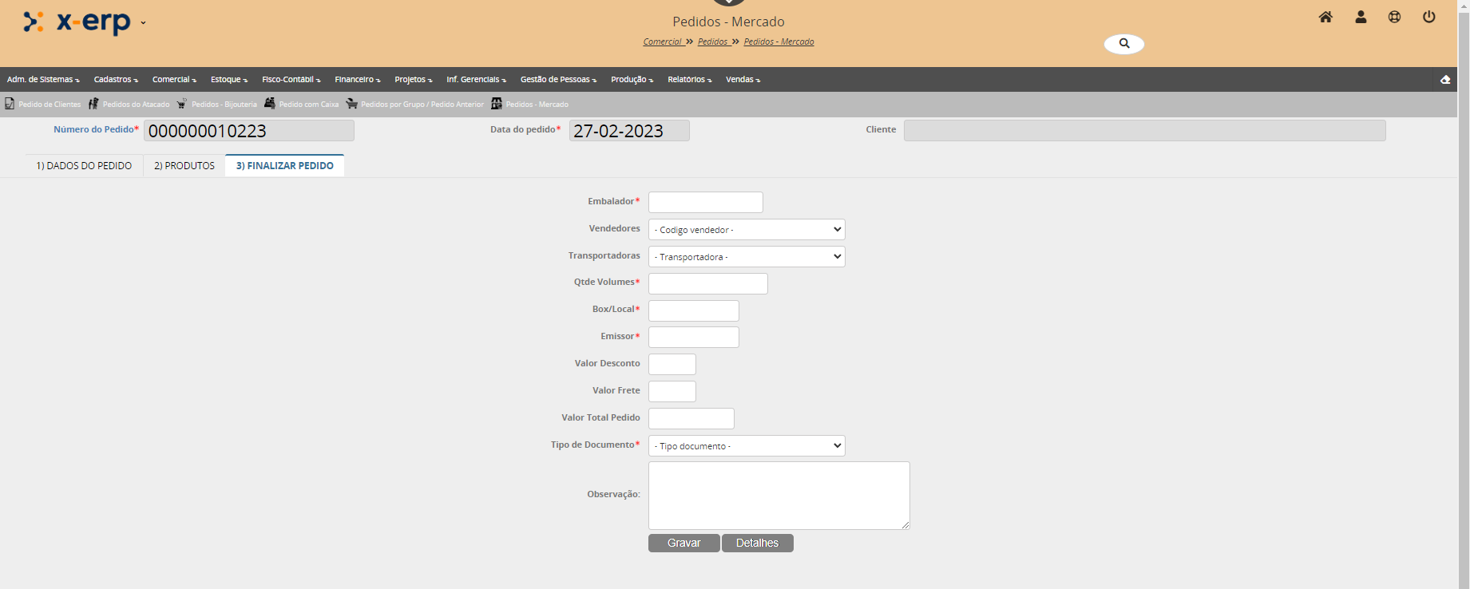Open Pedido com Caixa shortcut

(x=302, y=105)
